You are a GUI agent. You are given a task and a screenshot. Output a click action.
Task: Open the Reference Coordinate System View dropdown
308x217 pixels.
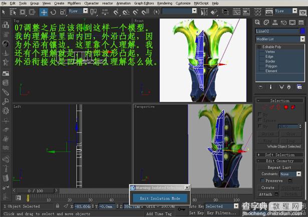[78, 11]
